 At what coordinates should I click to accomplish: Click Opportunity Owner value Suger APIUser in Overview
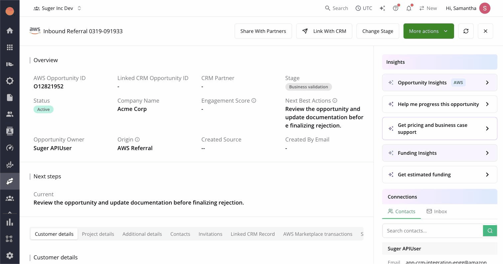click(53, 148)
